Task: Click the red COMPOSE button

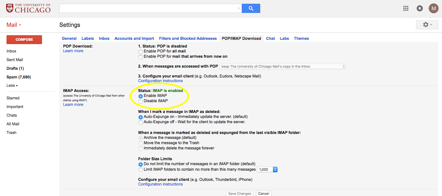Action: (x=24, y=40)
